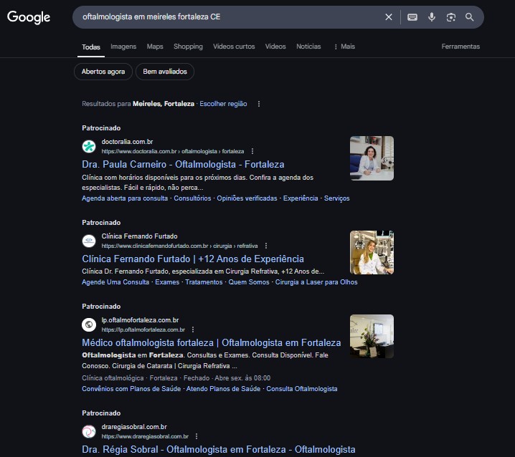Viewport: 515px width, 457px height.
Task: Open options menu beside doctoralia ad URL
Action: click(252, 151)
